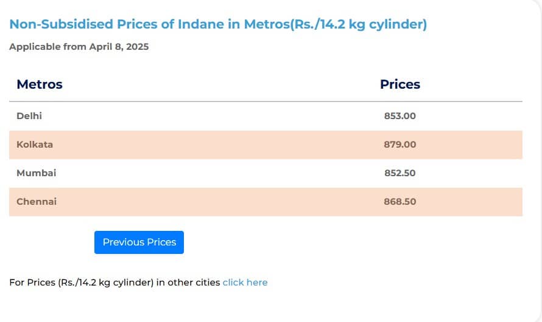Click the Delhi city name cell
This screenshot has width=542, height=322.
pos(29,116)
